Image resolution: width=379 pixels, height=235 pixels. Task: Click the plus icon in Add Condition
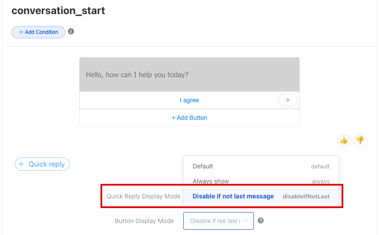point(21,32)
